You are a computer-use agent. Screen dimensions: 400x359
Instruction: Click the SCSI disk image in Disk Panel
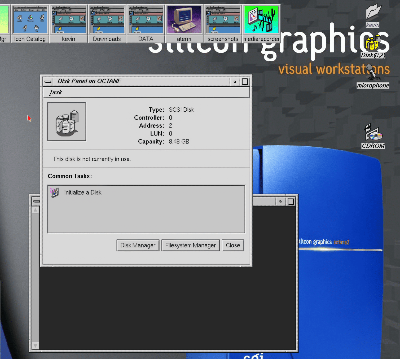coord(67,121)
